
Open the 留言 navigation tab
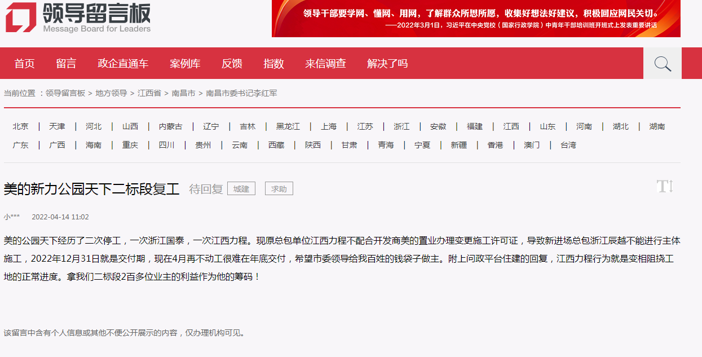coord(66,64)
